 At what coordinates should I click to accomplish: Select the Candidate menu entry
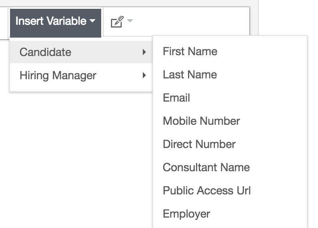[45, 52]
